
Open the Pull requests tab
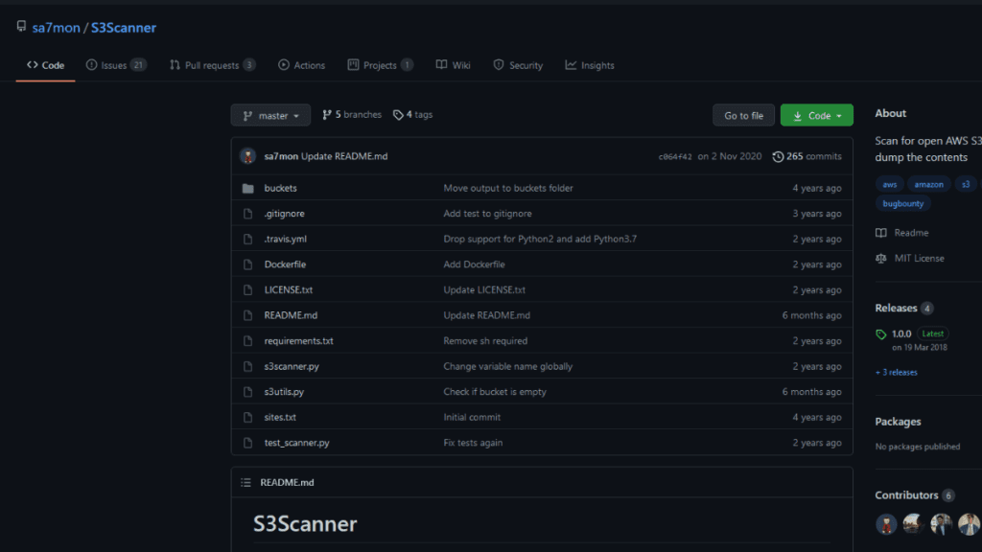[212, 65]
